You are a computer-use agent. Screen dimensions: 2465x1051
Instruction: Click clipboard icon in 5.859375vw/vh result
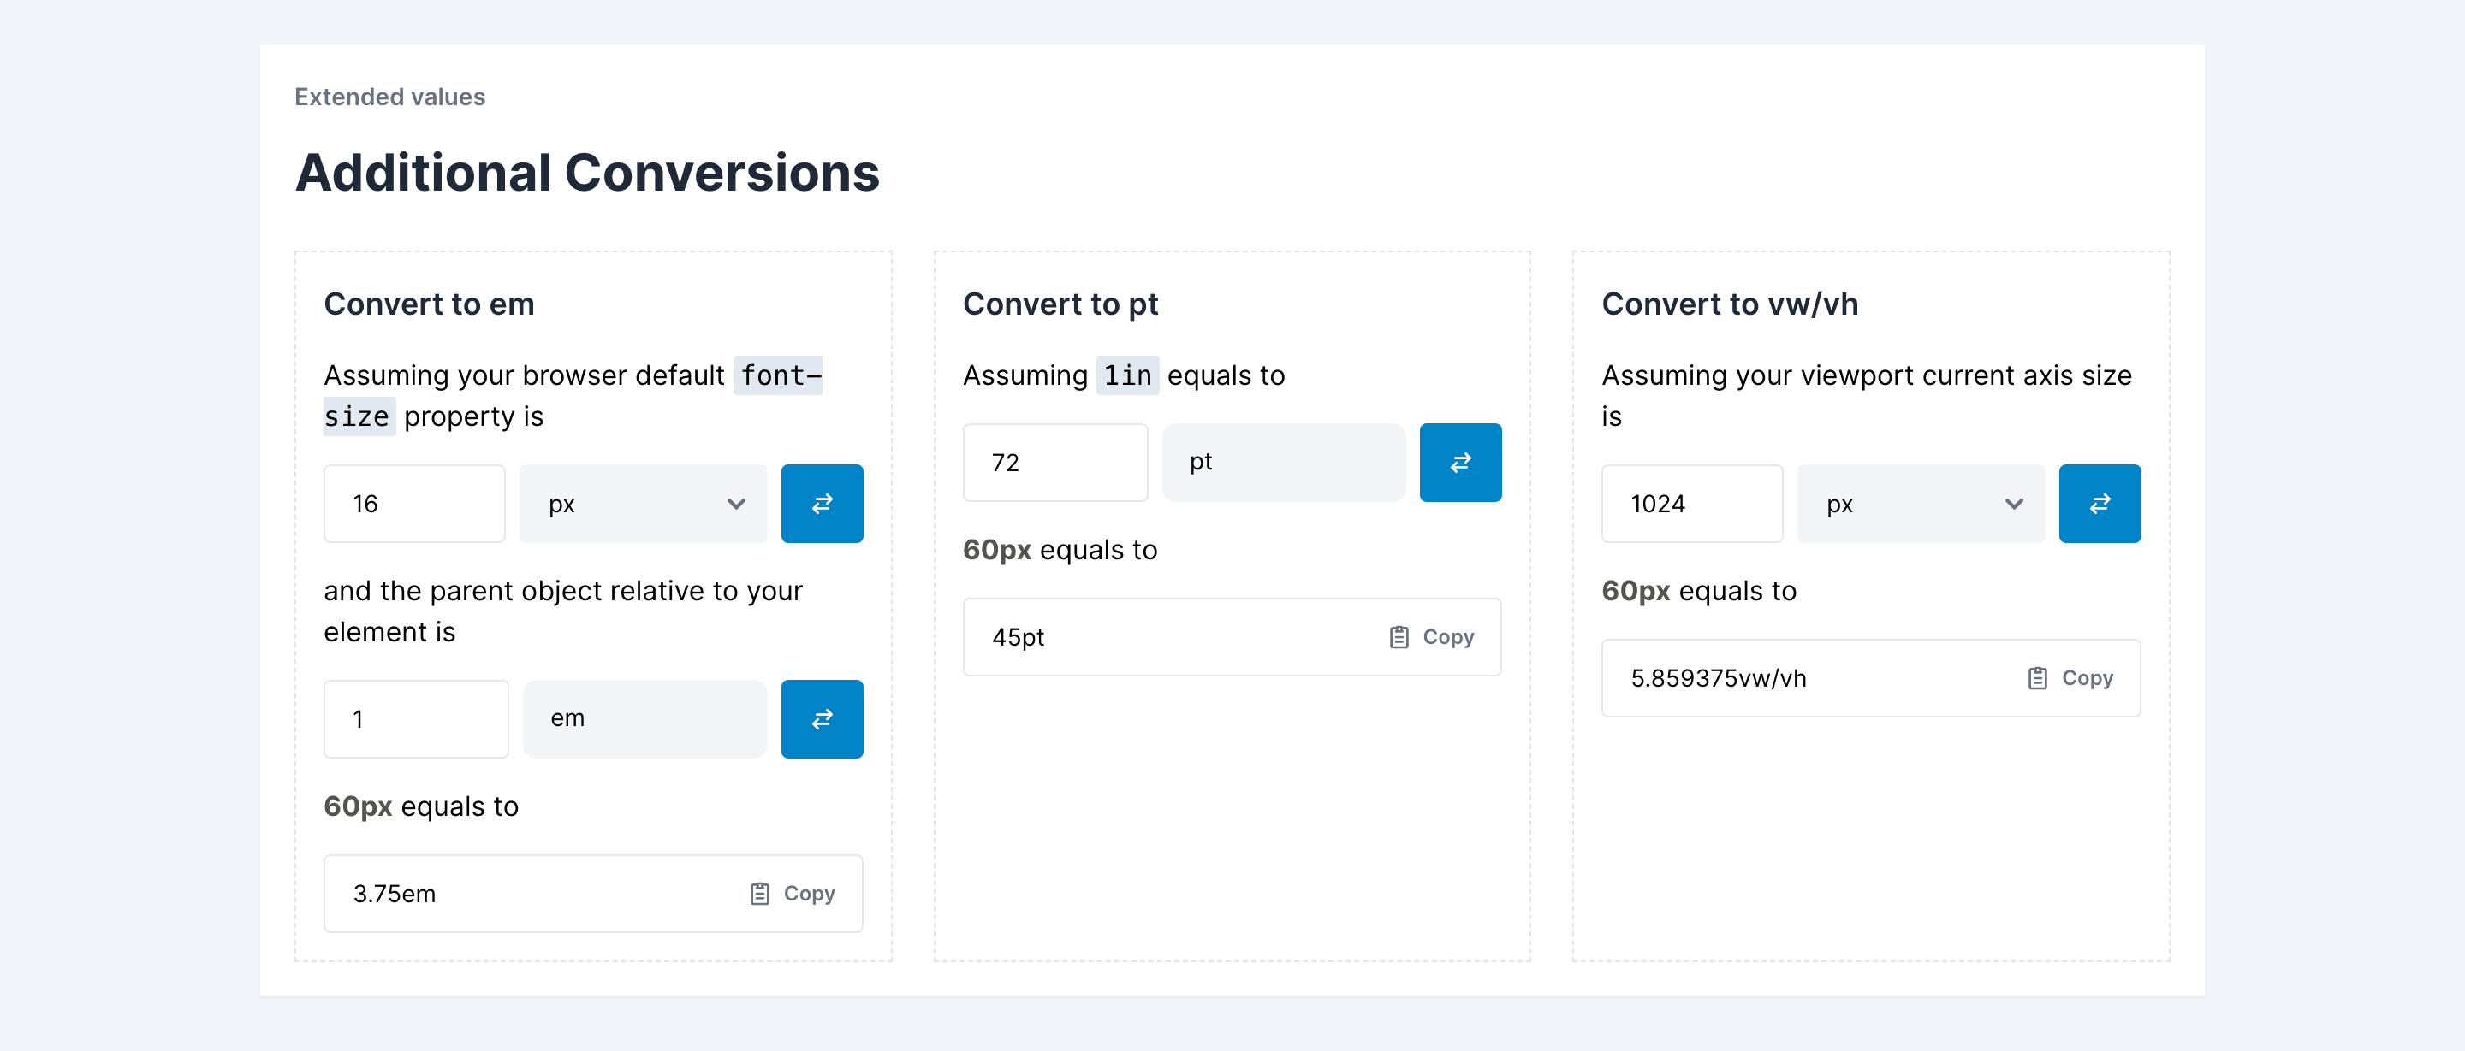(2038, 678)
